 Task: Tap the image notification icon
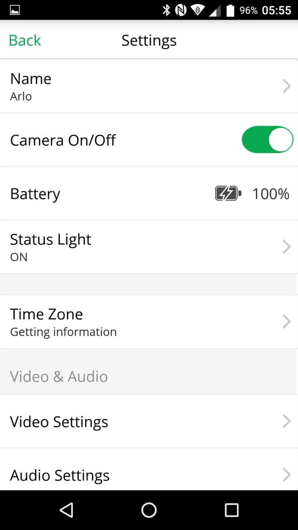15,10
